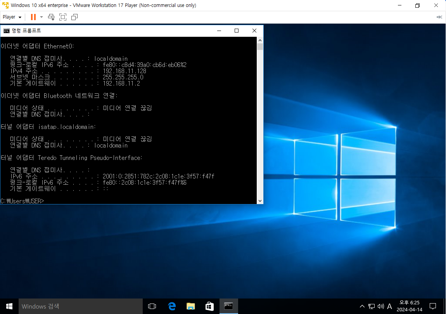Select the Command Prompt taskbar button
Image resolution: width=446 pixels, height=314 pixels.
(229, 306)
